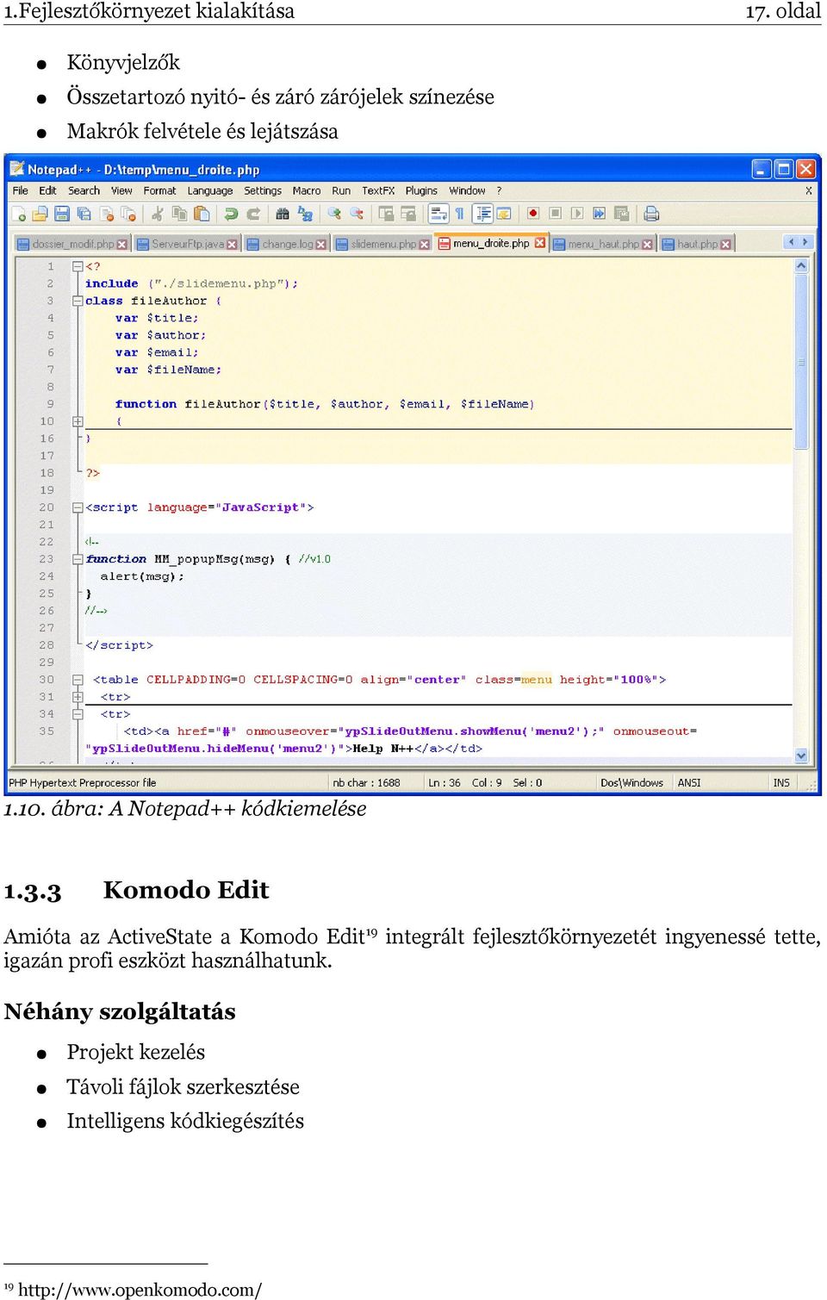Close the slidemenu.php tab
The width and height of the screenshot is (827, 1300).
(x=424, y=245)
